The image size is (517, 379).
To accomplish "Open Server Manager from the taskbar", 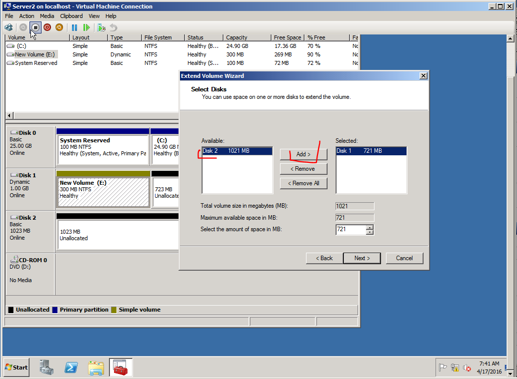I will (46, 368).
